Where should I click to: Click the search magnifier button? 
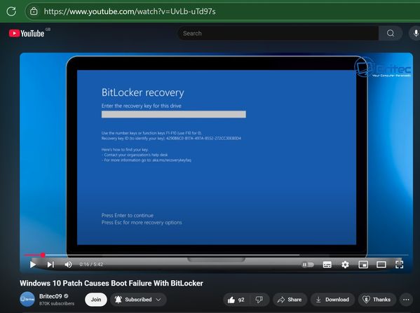391,33
